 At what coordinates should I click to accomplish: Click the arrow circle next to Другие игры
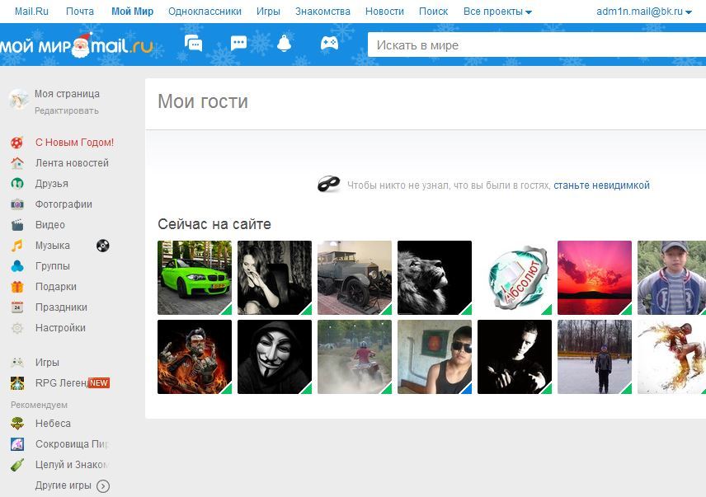pos(103,486)
